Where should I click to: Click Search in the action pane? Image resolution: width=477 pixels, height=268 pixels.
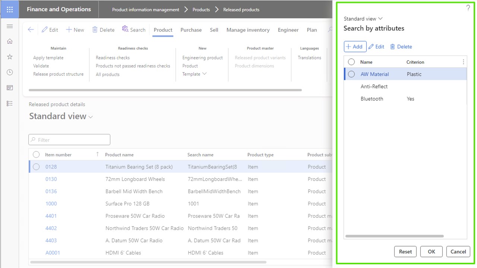pos(134,30)
